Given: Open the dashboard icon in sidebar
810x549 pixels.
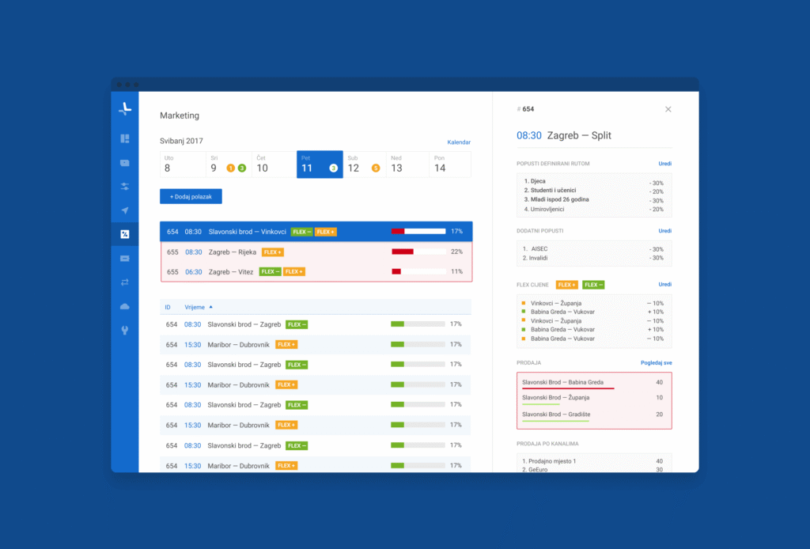Looking at the screenshot, I should point(125,138).
